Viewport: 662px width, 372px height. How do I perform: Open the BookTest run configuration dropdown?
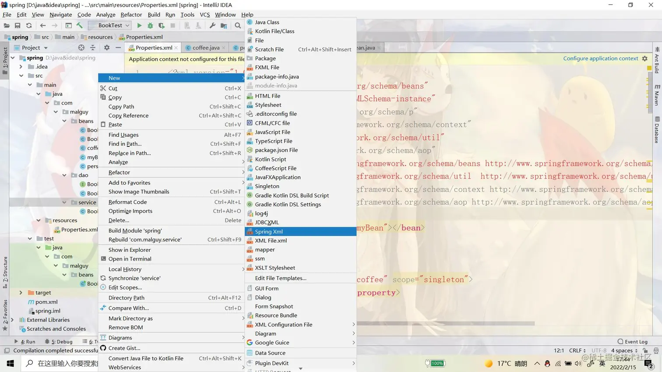109,25
